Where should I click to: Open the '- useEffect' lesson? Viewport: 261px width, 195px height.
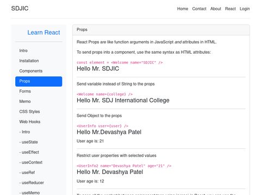coord(39,152)
